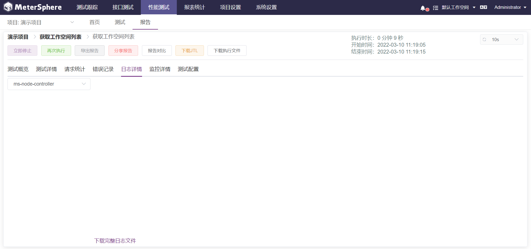
Task: Click 再次执行 to rerun the test
Action: 56,51
